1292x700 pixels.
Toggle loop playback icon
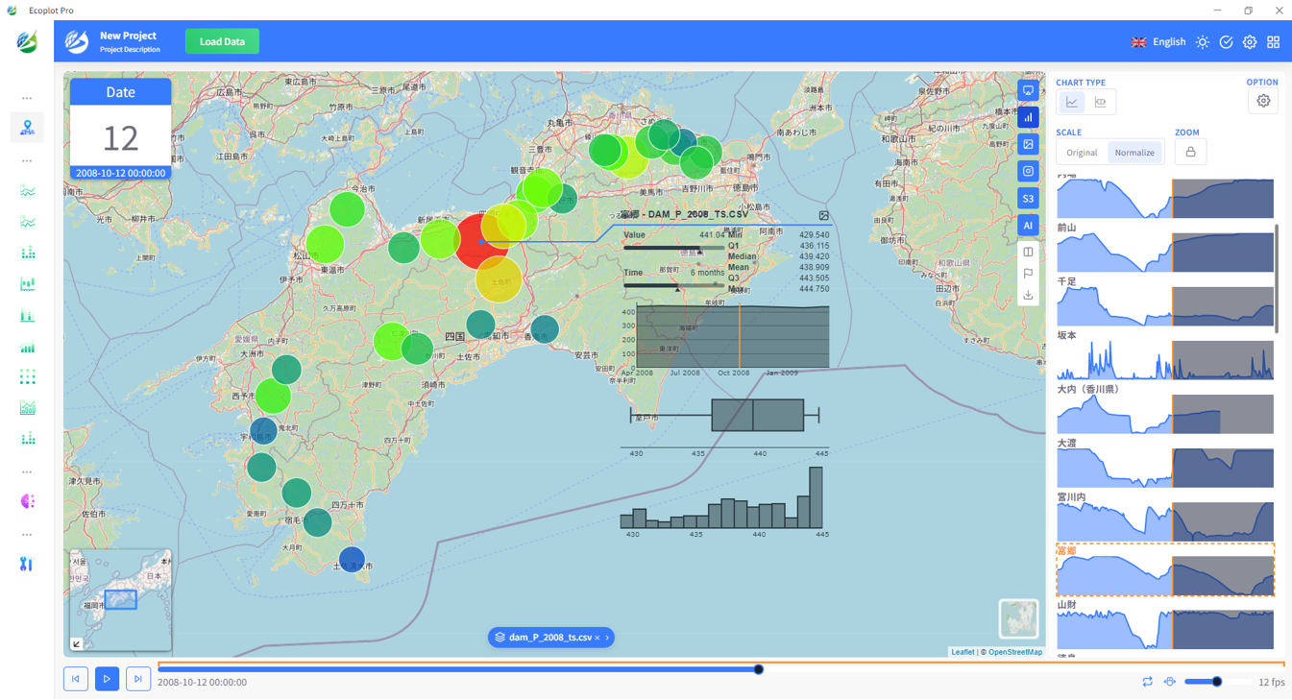point(1147,682)
